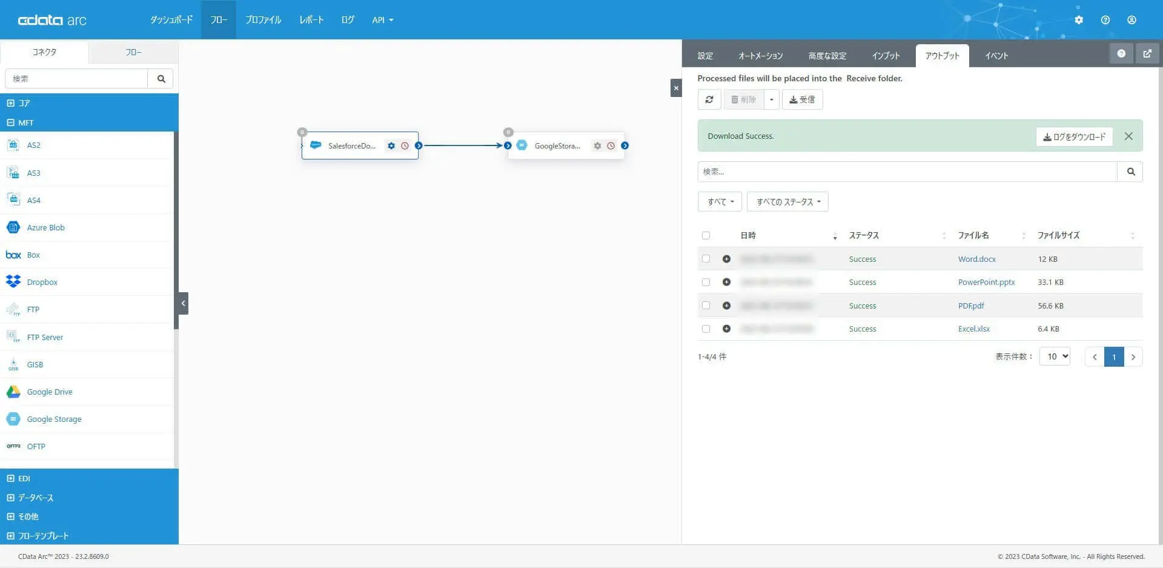Click the output file search magnifier
This screenshot has width=1163, height=568.
pyautogui.click(x=1130, y=172)
